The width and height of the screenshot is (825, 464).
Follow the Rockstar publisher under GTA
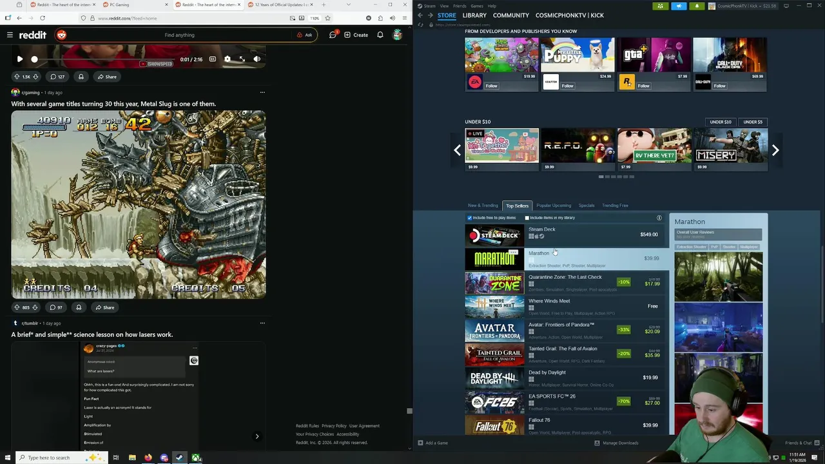643,86
